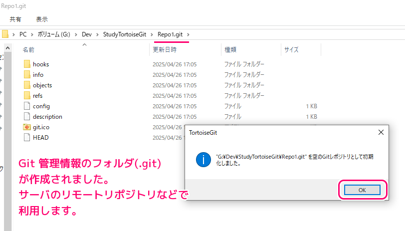Navigate to StudyTortoiseGit in the breadcrumb
405x231 pixels.
click(x=125, y=34)
